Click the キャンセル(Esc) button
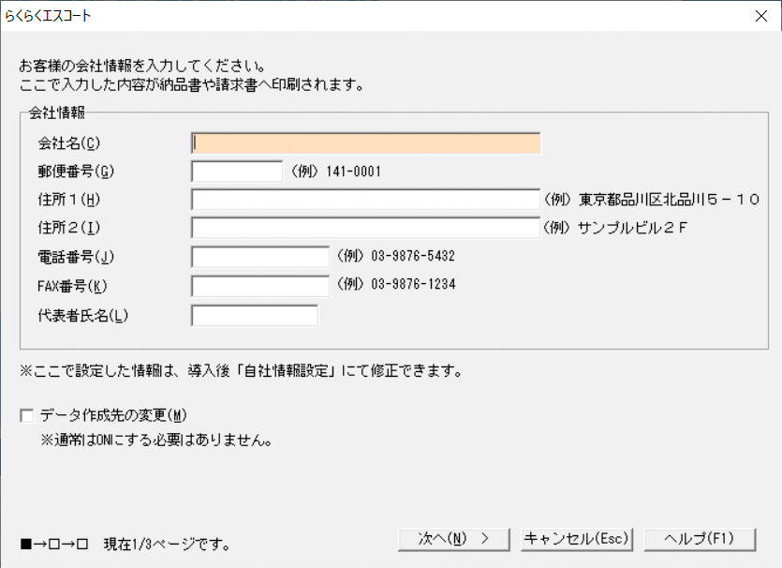782x568 pixels. pos(577,539)
